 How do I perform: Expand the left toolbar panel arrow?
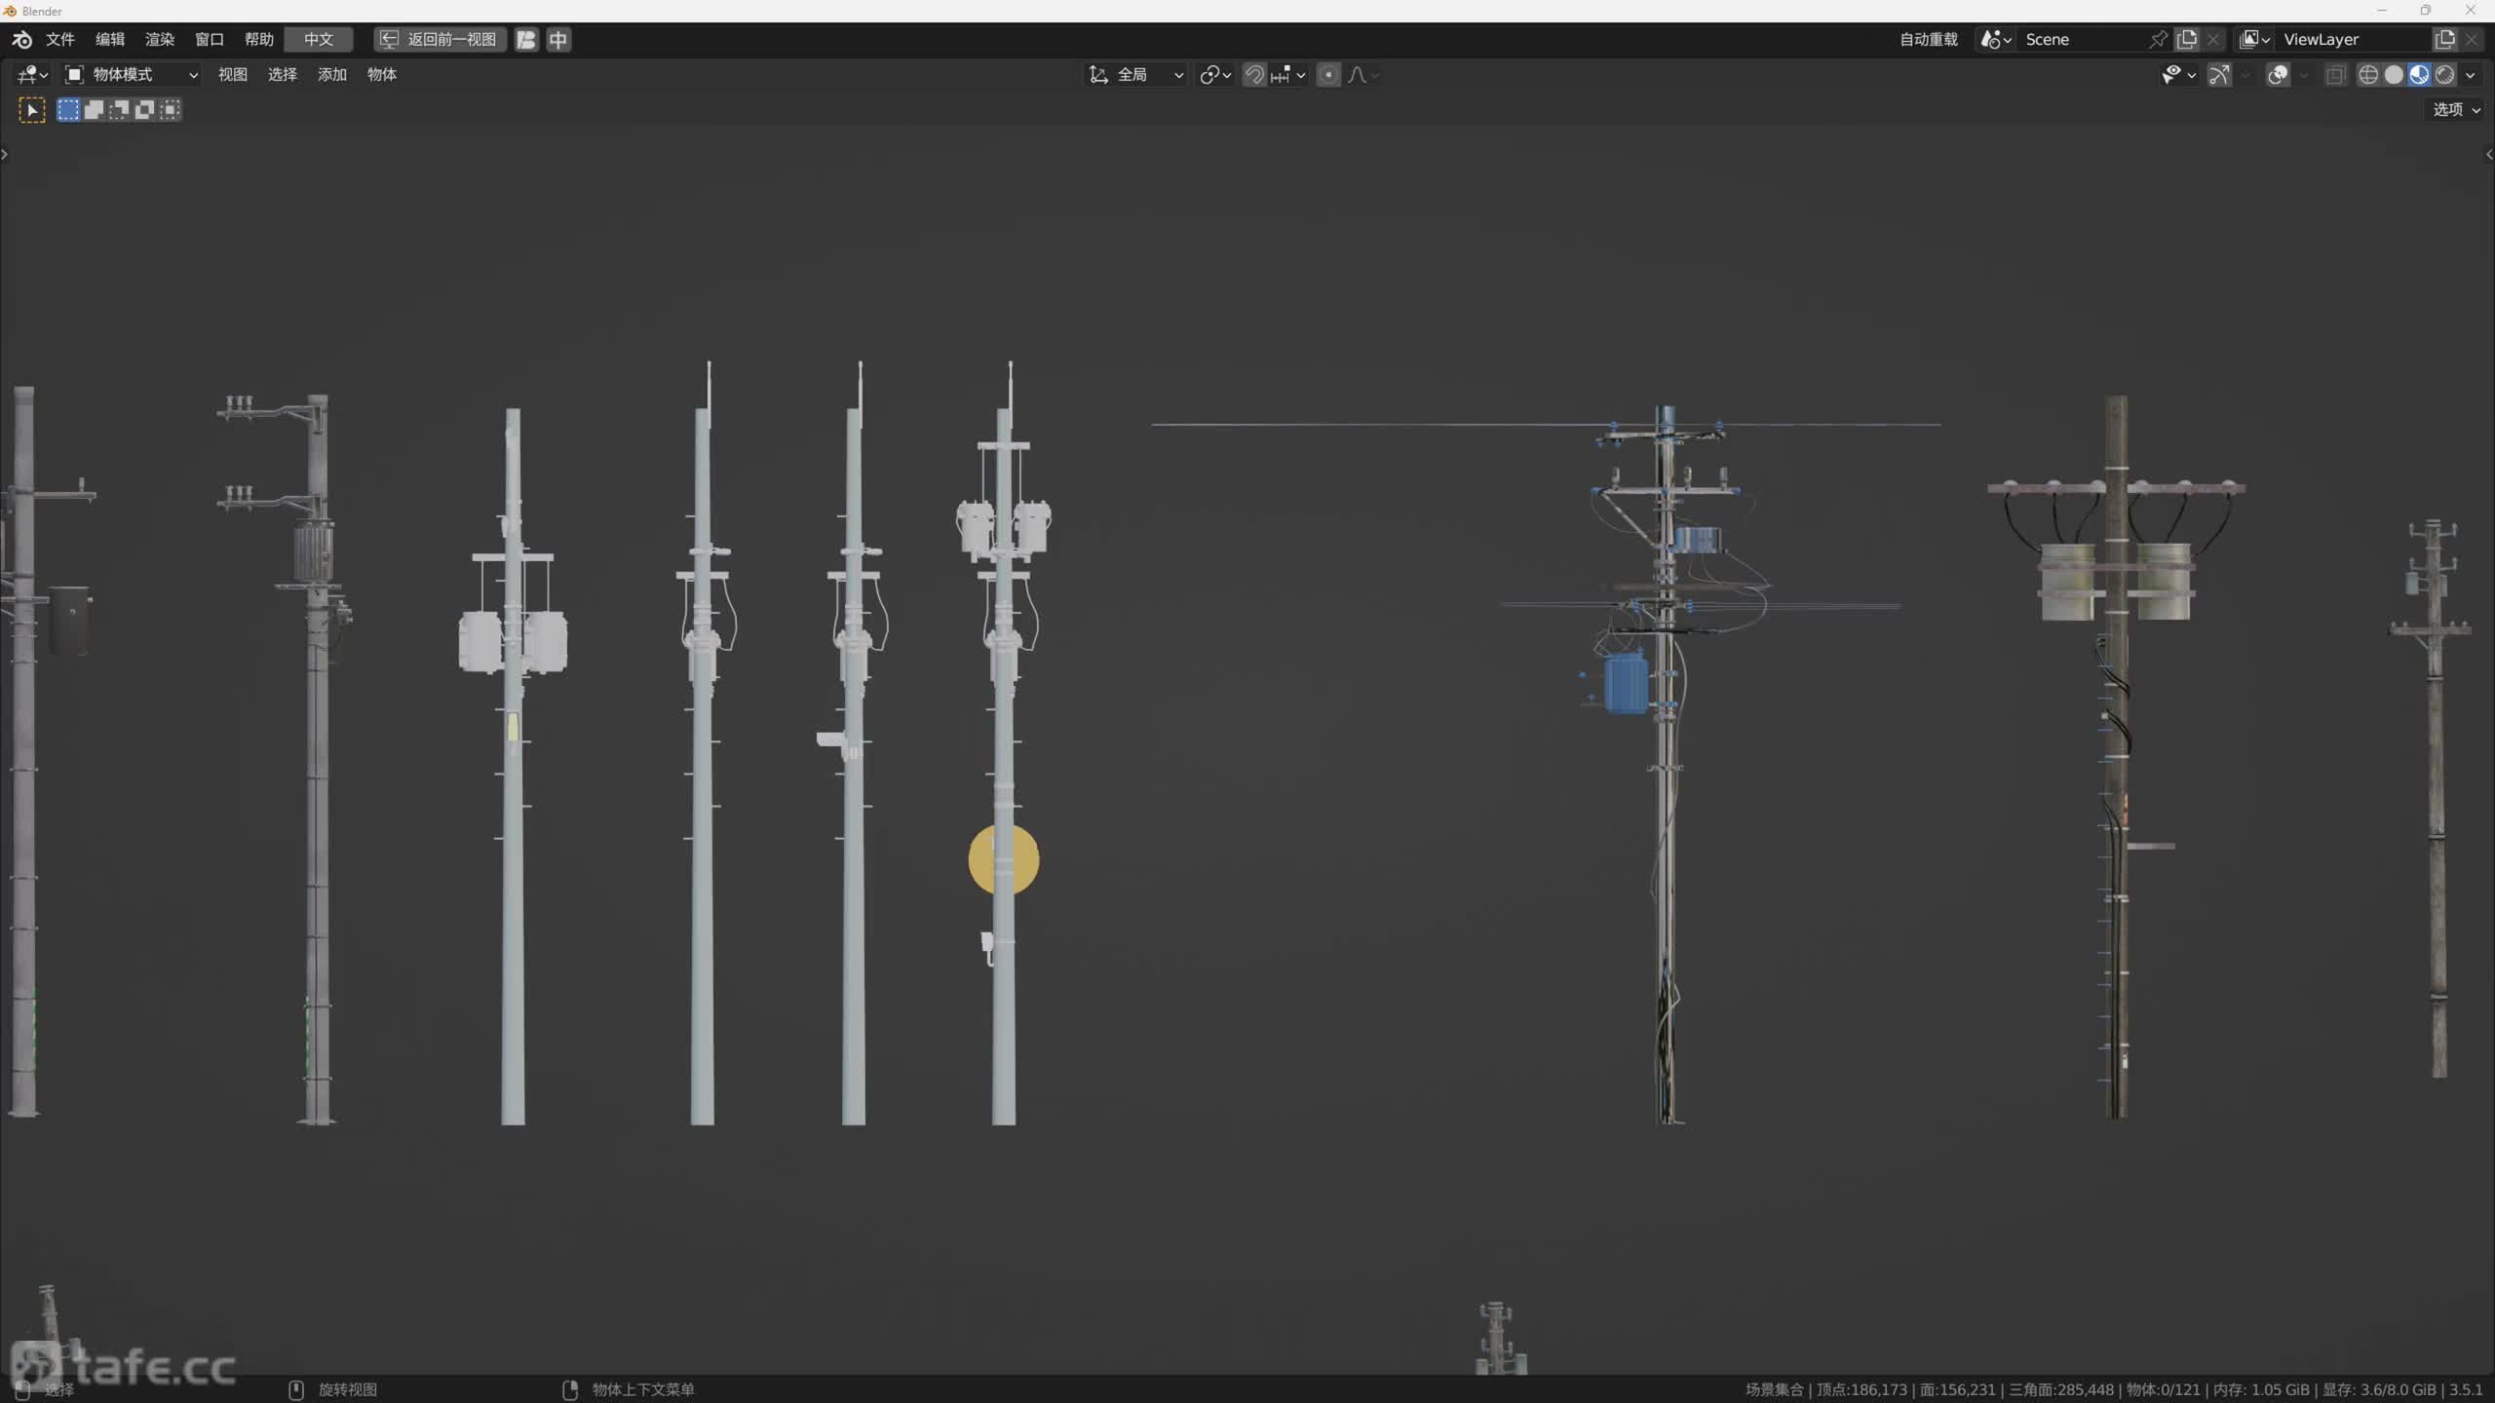click(x=5, y=154)
